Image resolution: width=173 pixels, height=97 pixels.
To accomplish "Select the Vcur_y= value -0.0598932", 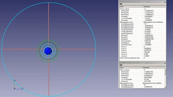I will 147,48.
